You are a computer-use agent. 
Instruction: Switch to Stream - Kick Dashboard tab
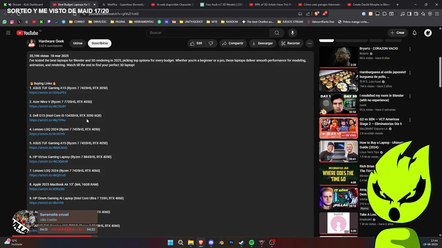[x=25, y=4]
